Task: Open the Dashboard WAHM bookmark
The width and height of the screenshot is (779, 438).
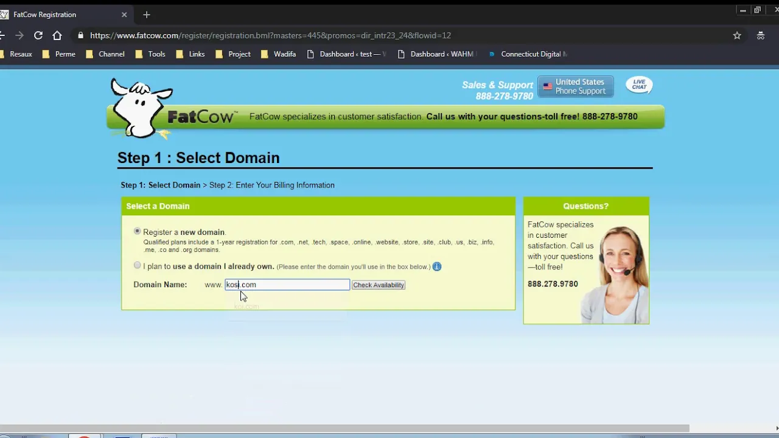Action: pyautogui.click(x=436, y=54)
